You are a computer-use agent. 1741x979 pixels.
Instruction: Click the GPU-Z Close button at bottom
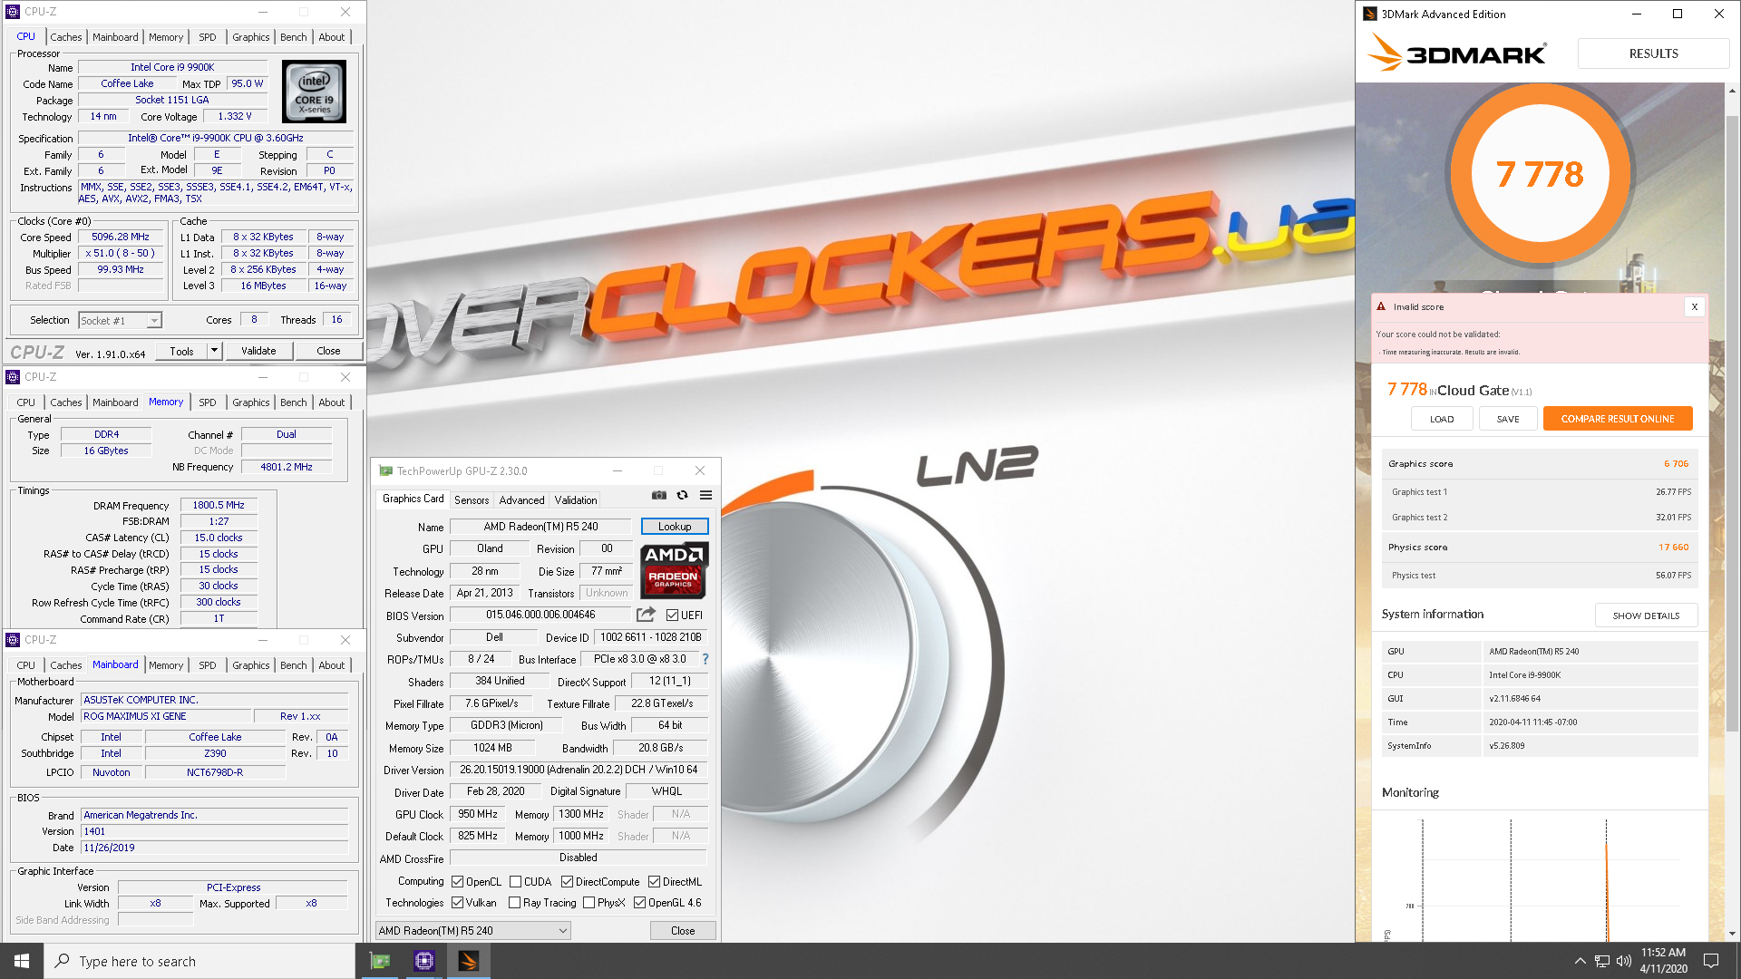pos(683,931)
